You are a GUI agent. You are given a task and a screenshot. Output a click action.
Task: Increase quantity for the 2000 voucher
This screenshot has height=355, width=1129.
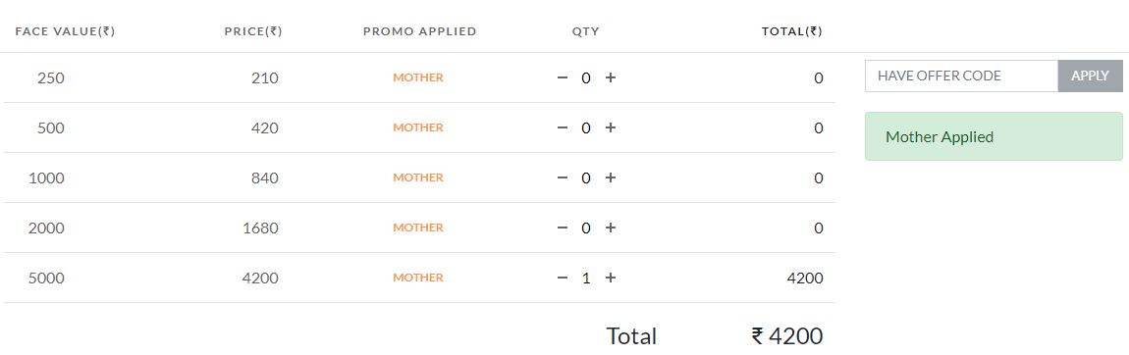[x=610, y=228]
